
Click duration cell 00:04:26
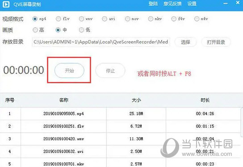205,114
